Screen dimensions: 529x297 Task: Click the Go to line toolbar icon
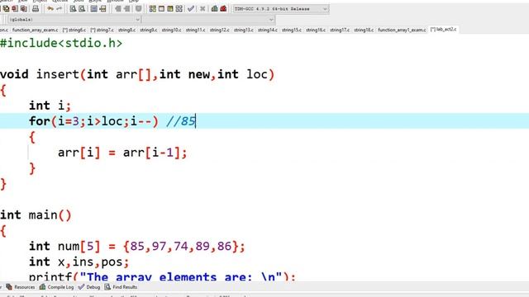pos(102,9)
